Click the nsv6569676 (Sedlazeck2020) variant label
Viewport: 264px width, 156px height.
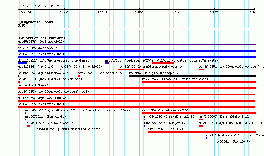tap(41, 42)
